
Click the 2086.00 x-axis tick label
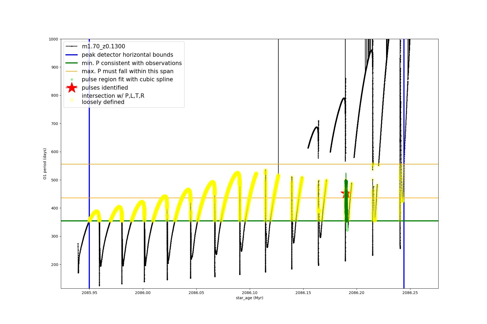pyautogui.click(x=143, y=293)
